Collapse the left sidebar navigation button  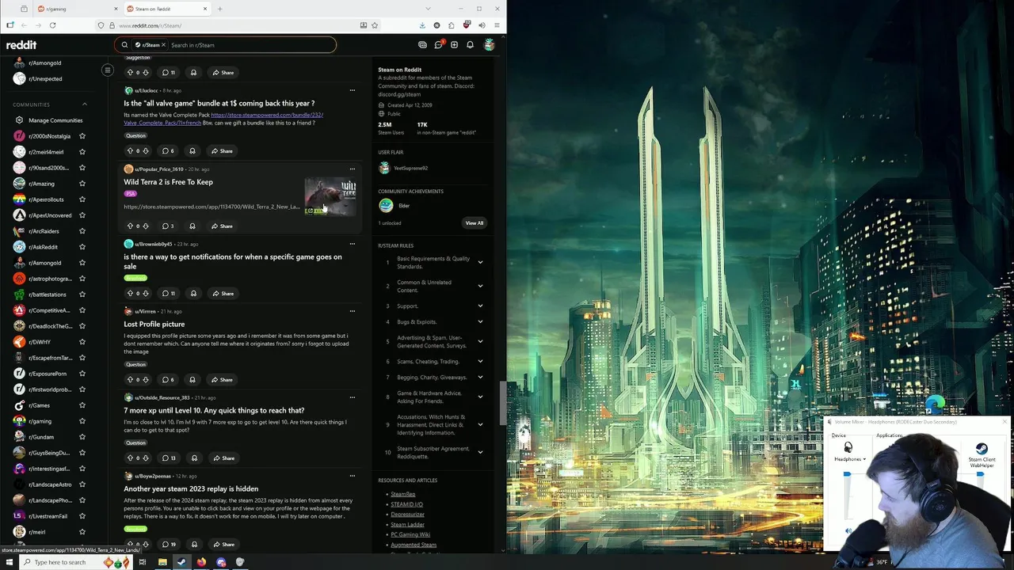click(x=108, y=70)
